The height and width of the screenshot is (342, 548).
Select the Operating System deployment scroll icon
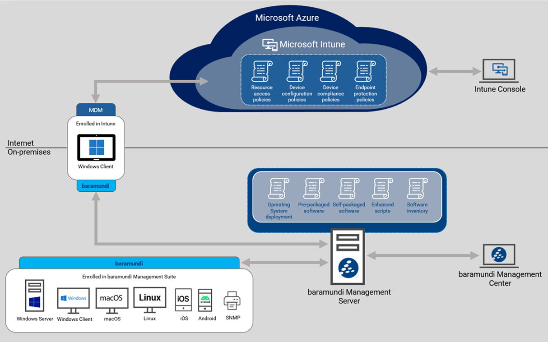[x=279, y=189]
